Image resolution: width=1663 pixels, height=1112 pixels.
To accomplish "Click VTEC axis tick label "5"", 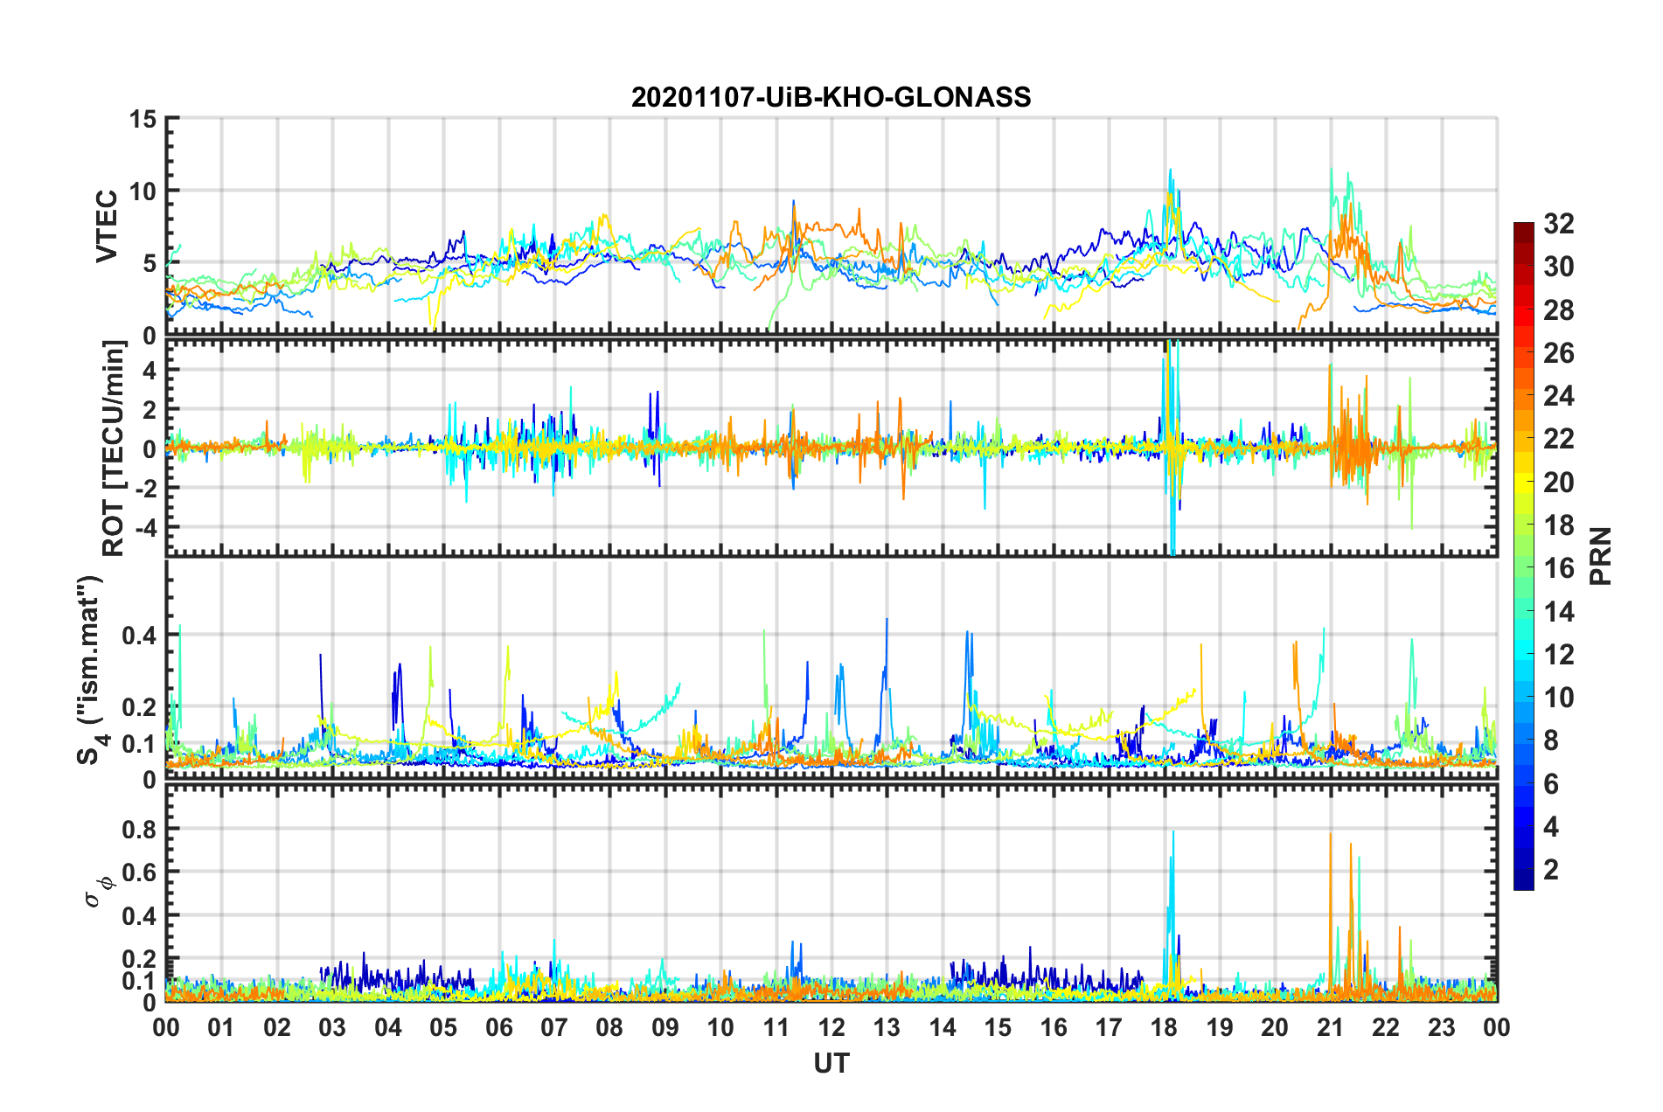I will click(150, 264).
